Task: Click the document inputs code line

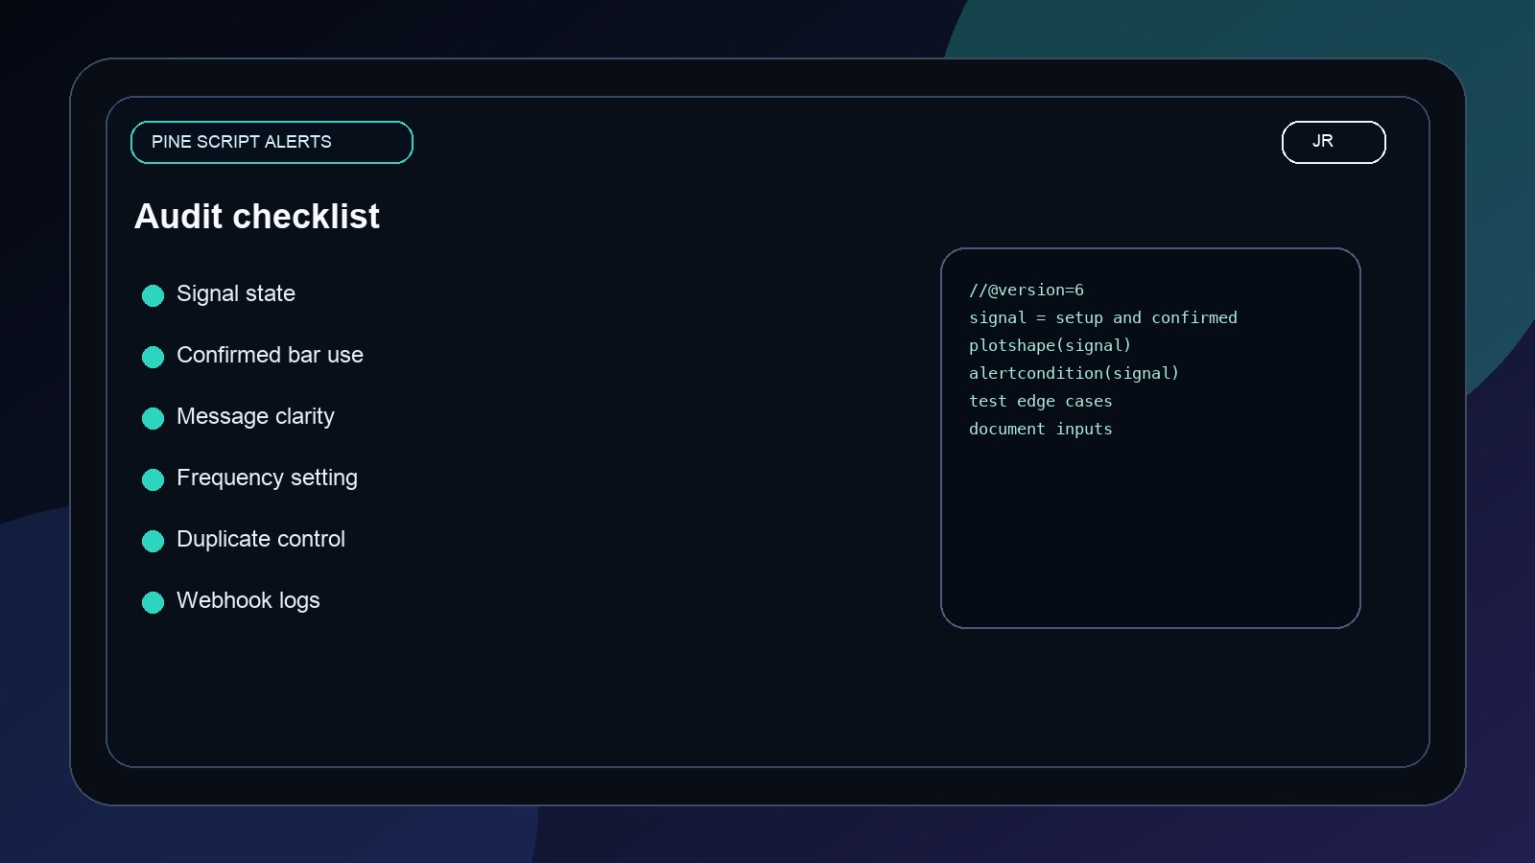Action: pyautogui.click(x=1041, y=429)
